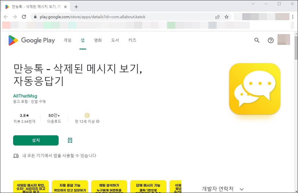Click the yellow chat app icon
Image resolution: width=298 pixels, height=193 pixels.
pyautogui.click(x=255, y=89)
